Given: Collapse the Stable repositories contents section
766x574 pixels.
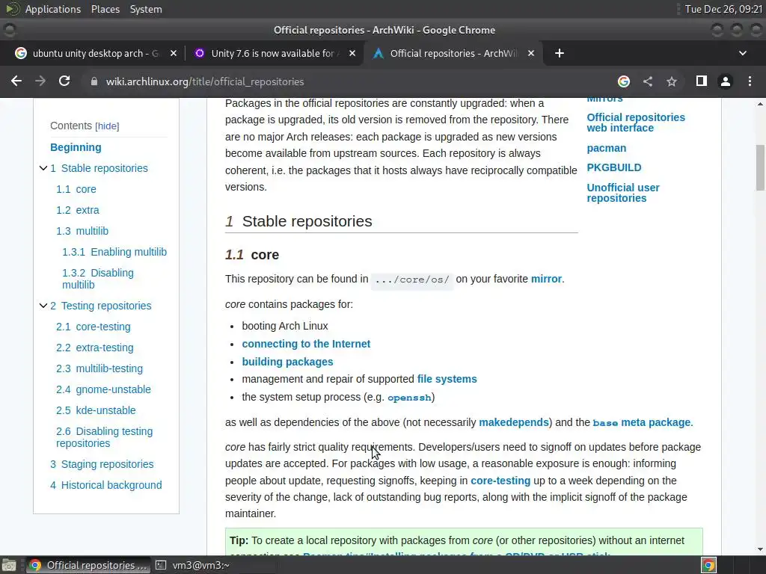Looking at the screenshot, I should (x=43, y=168).
